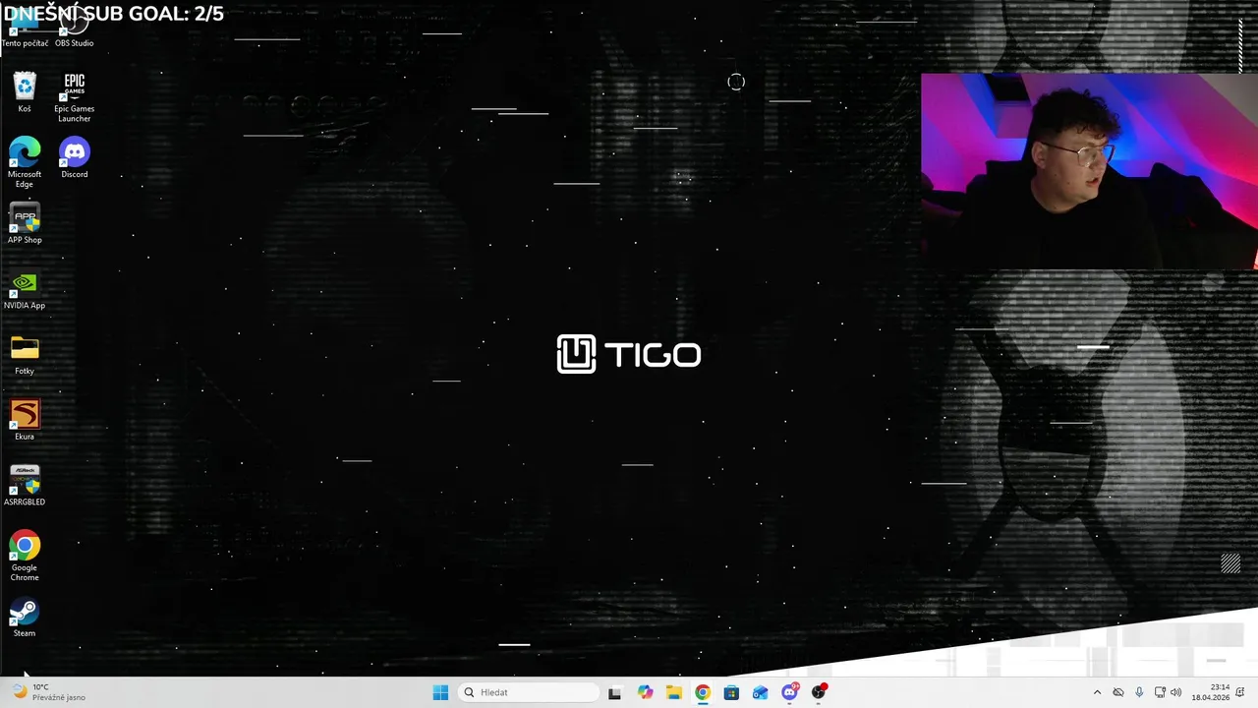The image size is (1258, 708).
Task: Open the weather widget showing 10°C
Action: coord(47,692)
